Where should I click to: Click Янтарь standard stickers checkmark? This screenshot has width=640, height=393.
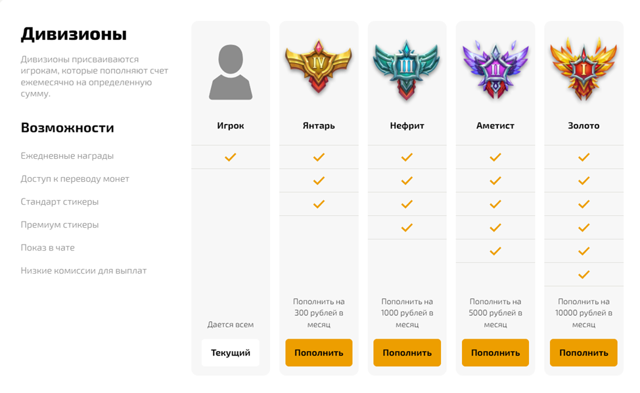(319, 204)
